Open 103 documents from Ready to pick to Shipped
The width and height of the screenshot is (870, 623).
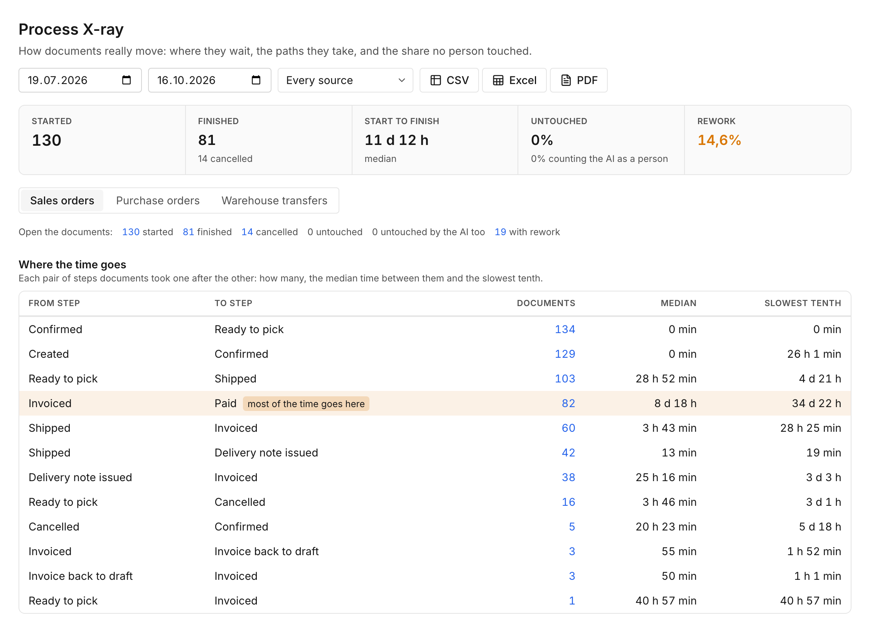point(565,379)
